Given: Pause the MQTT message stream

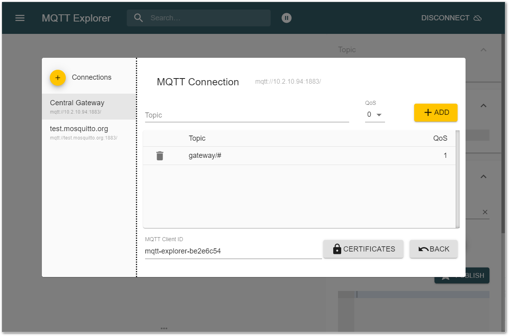Looking at the screenshot, I should coord(286,18).
